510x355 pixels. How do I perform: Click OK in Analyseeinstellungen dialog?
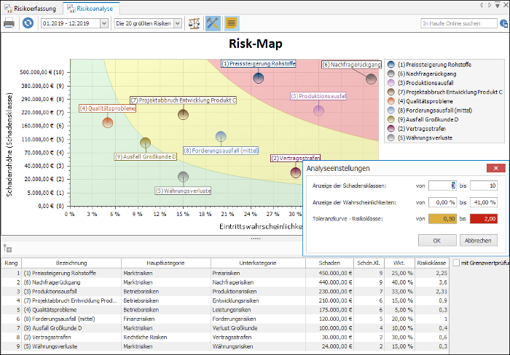click(x=437, y=241)
